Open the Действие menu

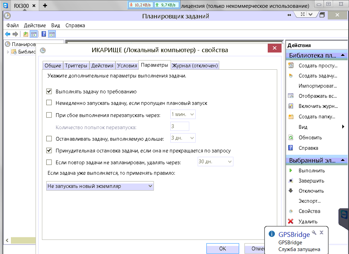pyautogui.click(x=35, y=25)
